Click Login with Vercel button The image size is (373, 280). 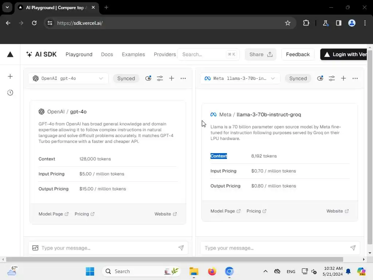click(x=343, y=55)
